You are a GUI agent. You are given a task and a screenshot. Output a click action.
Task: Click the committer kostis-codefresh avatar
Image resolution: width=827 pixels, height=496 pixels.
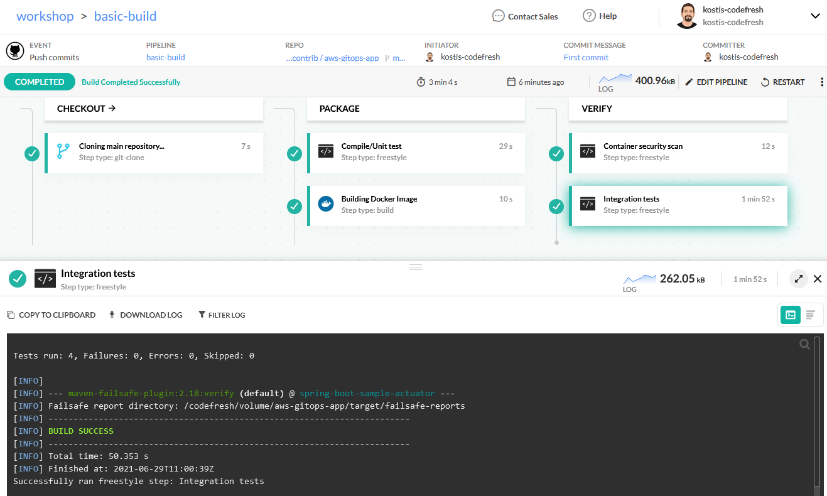pyautogui.click(x=708, y=57)
